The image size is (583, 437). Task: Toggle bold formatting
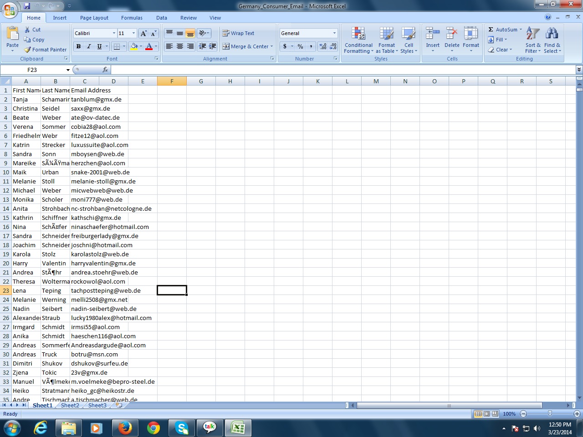[x=78, y=46]
